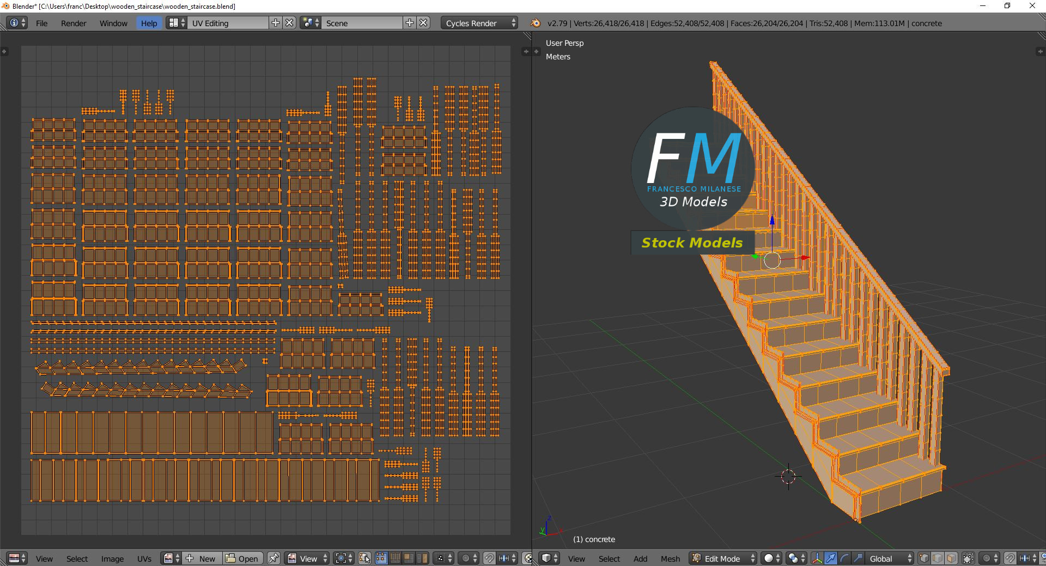Open the UV editor View mode dropdown
The image size is (1046, 566).
point(308,558)
